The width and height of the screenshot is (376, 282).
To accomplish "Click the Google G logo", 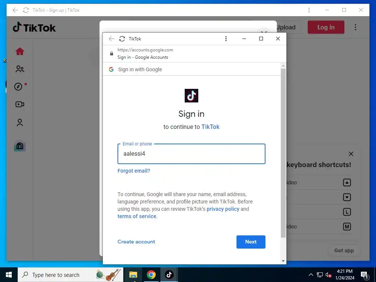I will click(x=111, y=69).
